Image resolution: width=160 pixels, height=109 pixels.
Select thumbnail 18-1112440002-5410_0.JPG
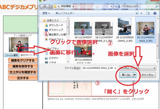[145, 28]
